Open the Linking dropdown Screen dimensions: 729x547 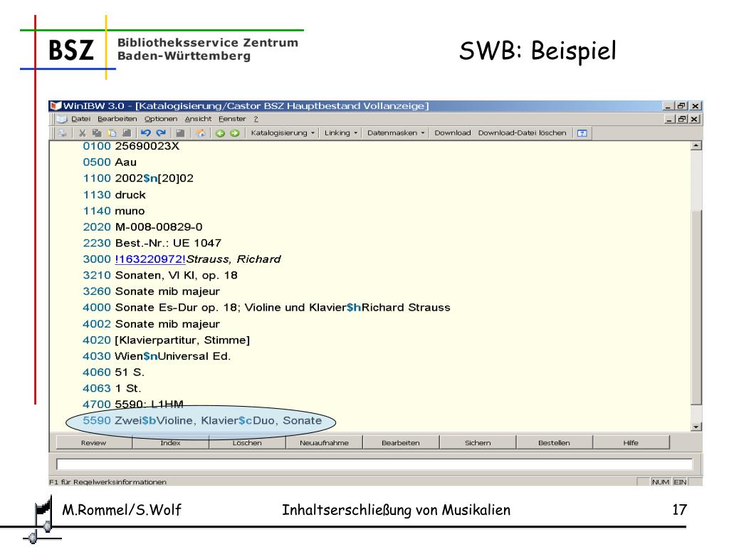click(341, 133)
